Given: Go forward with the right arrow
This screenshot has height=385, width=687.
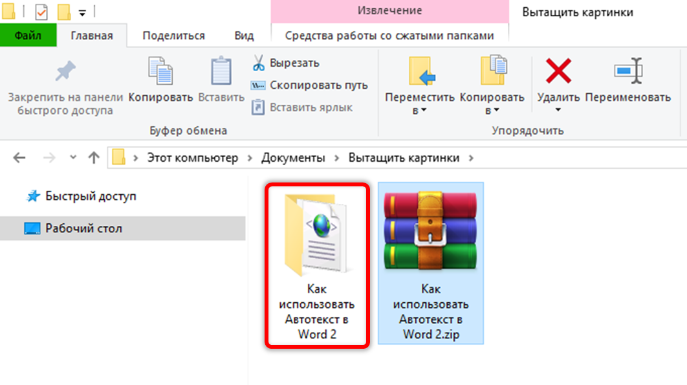Looking at the screenshot, I should tap(49, 157).
